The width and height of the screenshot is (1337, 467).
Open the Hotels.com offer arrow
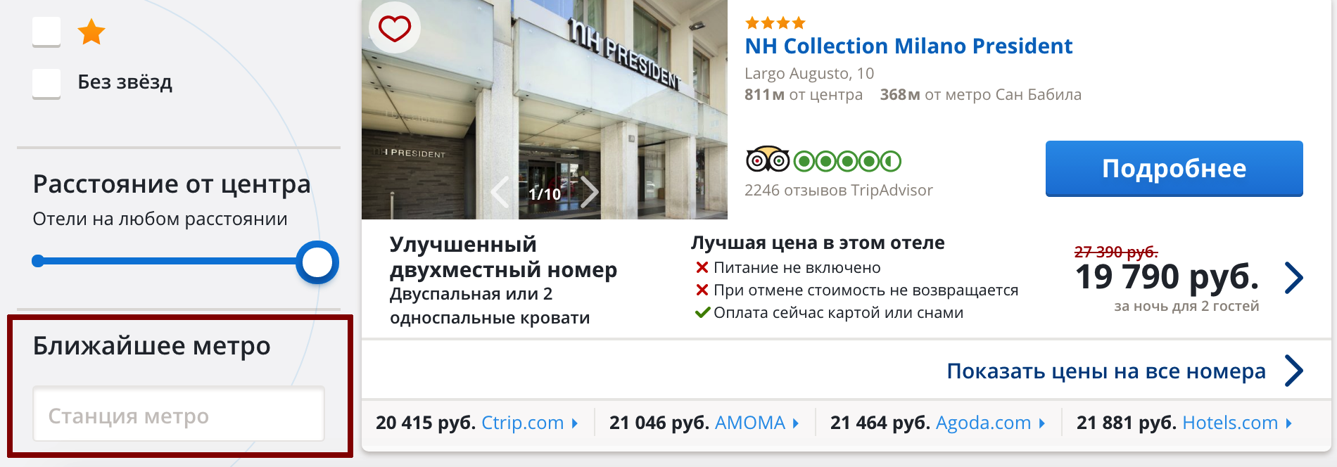tap(1288, 423)
